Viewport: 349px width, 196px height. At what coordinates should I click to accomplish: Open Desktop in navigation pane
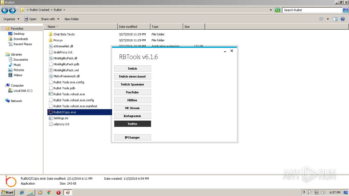19,34
